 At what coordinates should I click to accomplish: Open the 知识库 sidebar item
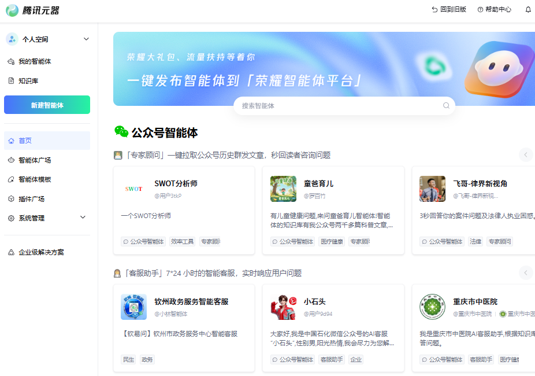pyautogui.click(x=31, y=81)
